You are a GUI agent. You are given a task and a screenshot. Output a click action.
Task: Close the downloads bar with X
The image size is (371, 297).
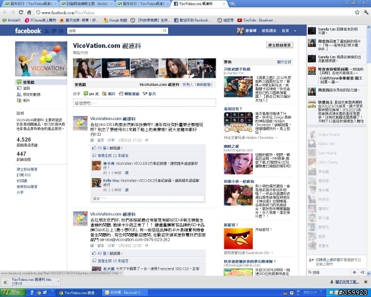click(366, 282)
